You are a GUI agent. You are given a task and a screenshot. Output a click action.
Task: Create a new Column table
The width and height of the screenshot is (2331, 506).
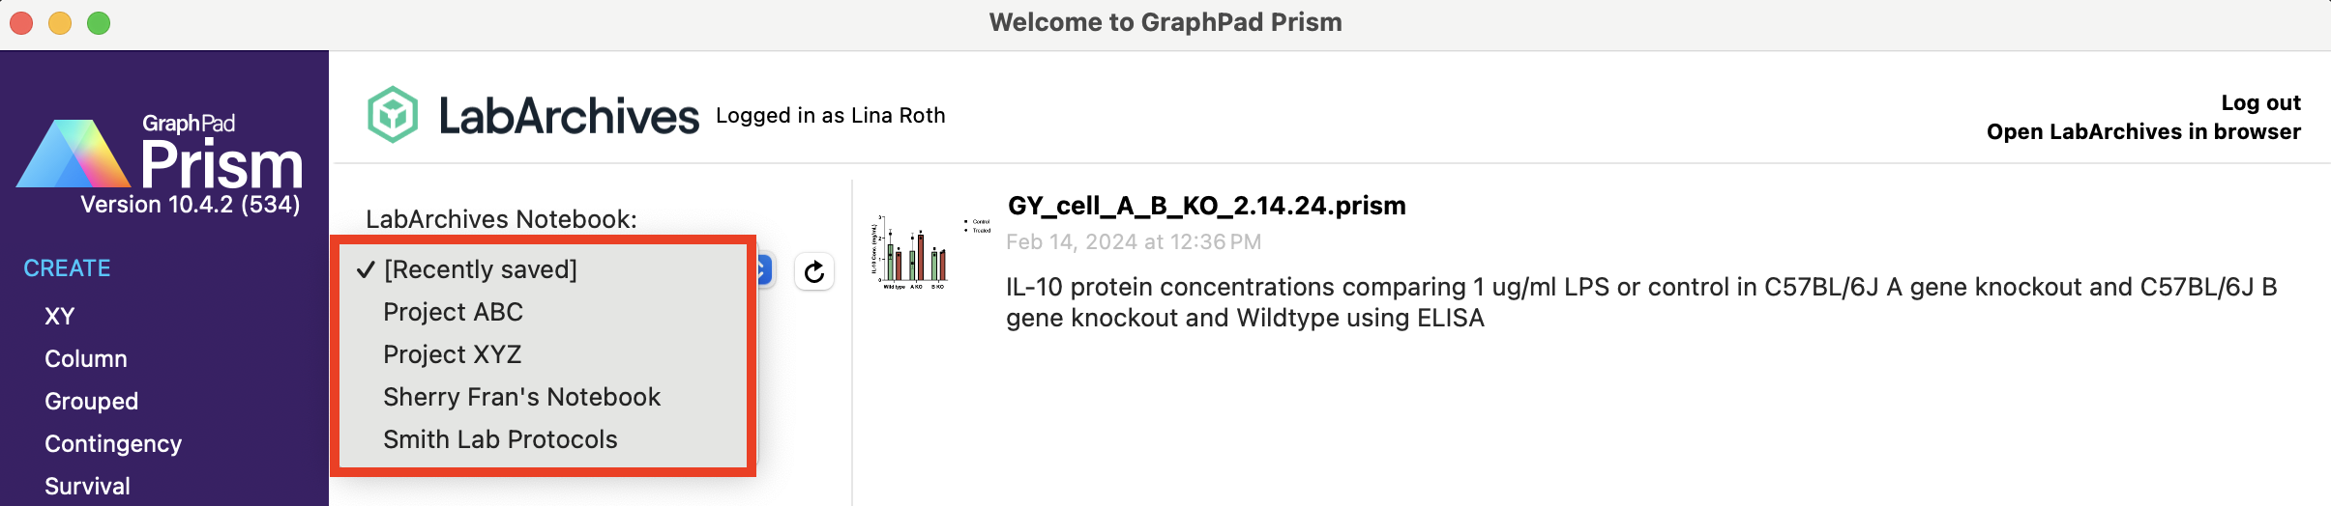[x=86, y=359]
